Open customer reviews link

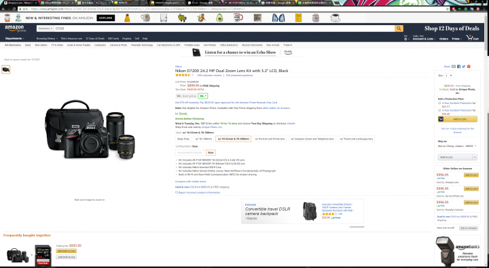tap(210, 76)
